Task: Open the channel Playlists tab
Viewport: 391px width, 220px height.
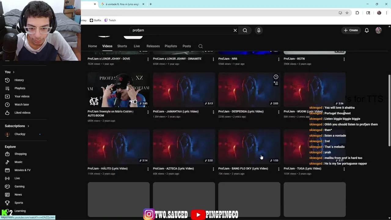Action: (171, 46)
